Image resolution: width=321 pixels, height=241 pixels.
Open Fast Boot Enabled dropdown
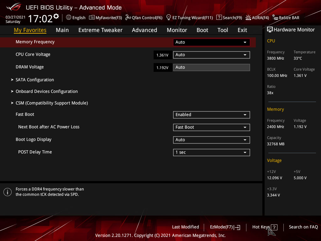point(211,115)
